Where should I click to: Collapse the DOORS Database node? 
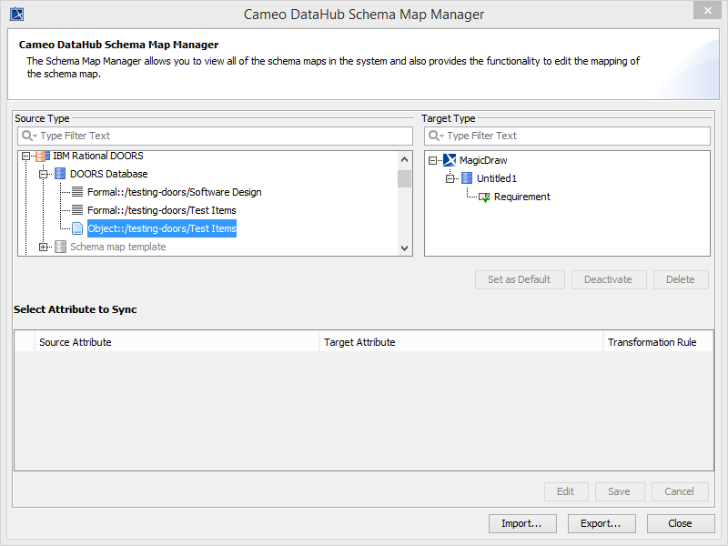43,174
